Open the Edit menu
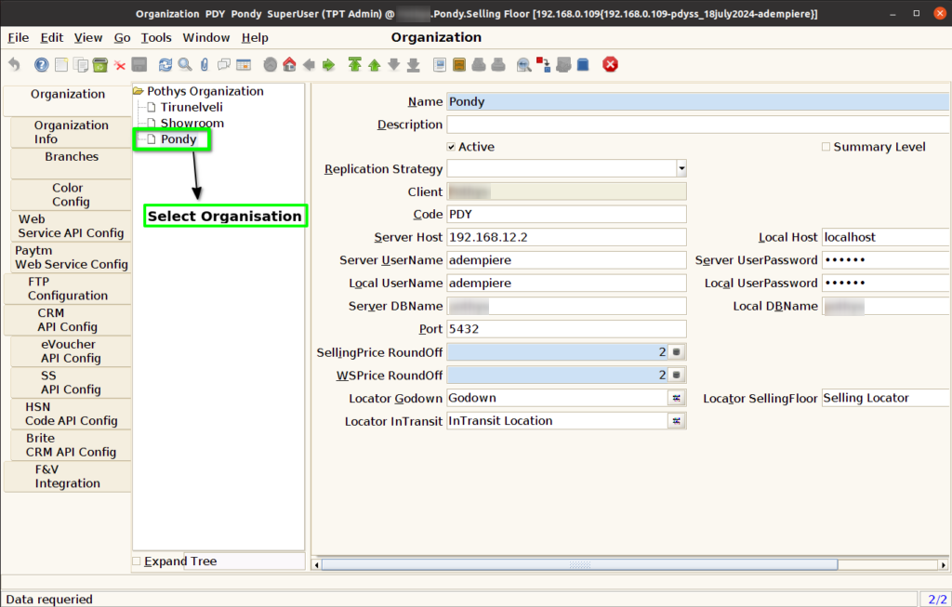952x607 pixels. pos(52,37)
